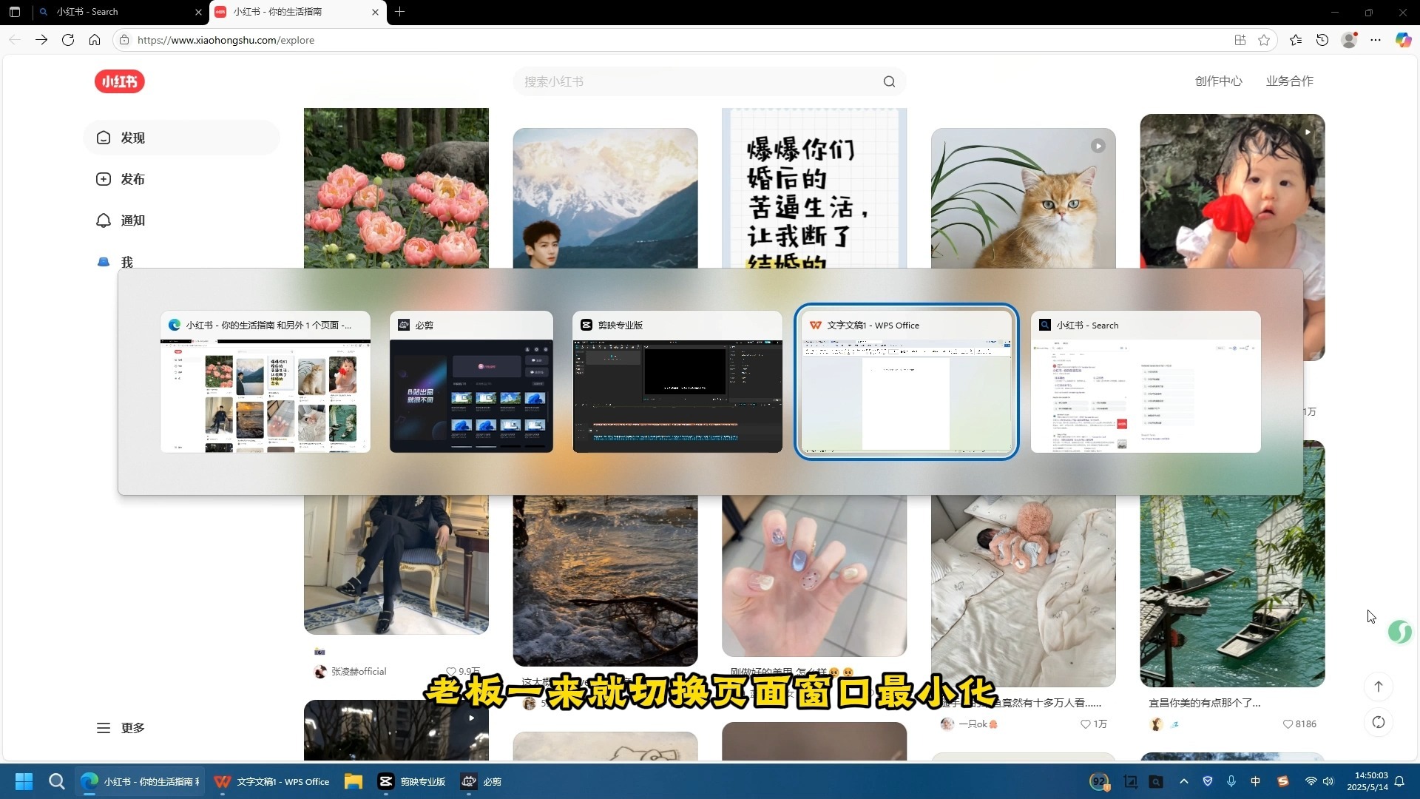Image resolution: width=1420 pixels, height=799 pixels.
Task: Toggle the 中 input method indicator
Action: click(x=1255, y=781)
